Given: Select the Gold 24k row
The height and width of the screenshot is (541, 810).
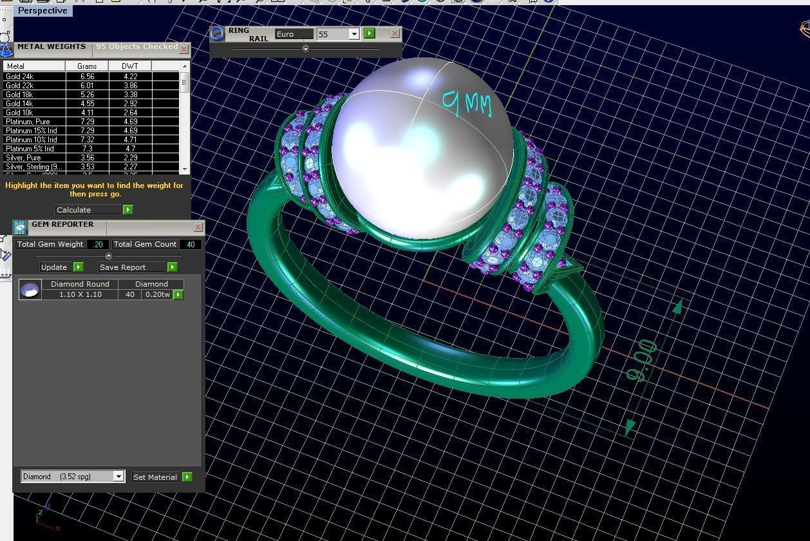Looking at the screenshot, I should tap(91, 76).
